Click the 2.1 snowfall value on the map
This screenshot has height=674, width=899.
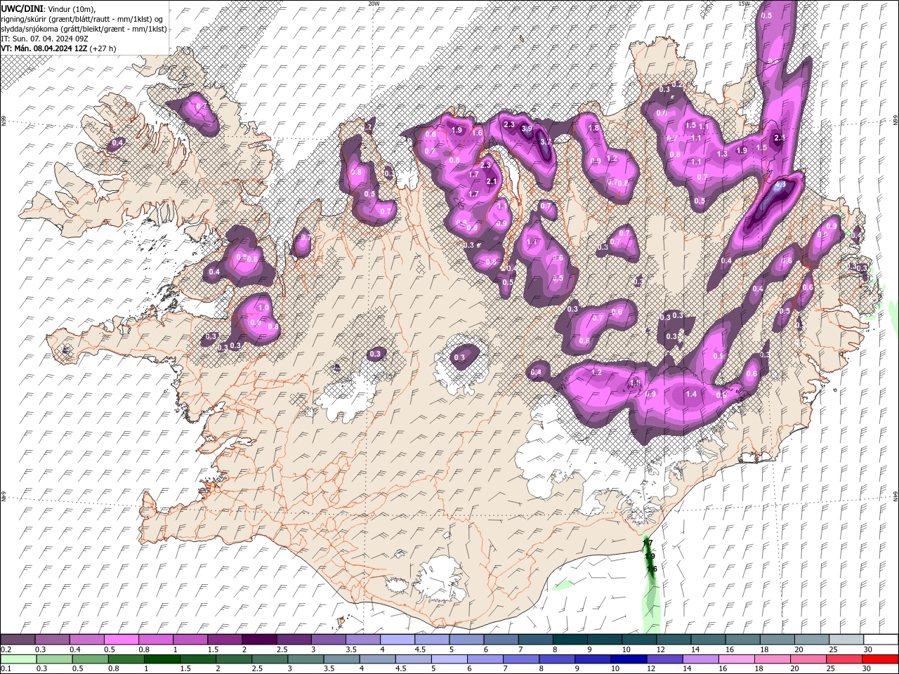pos(492,182)
